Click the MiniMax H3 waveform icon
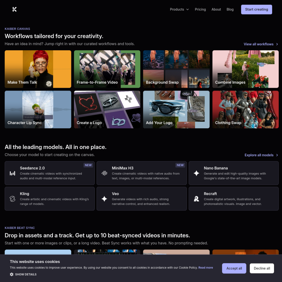Viewport: 282px width, 282px height. pos(104,173)
